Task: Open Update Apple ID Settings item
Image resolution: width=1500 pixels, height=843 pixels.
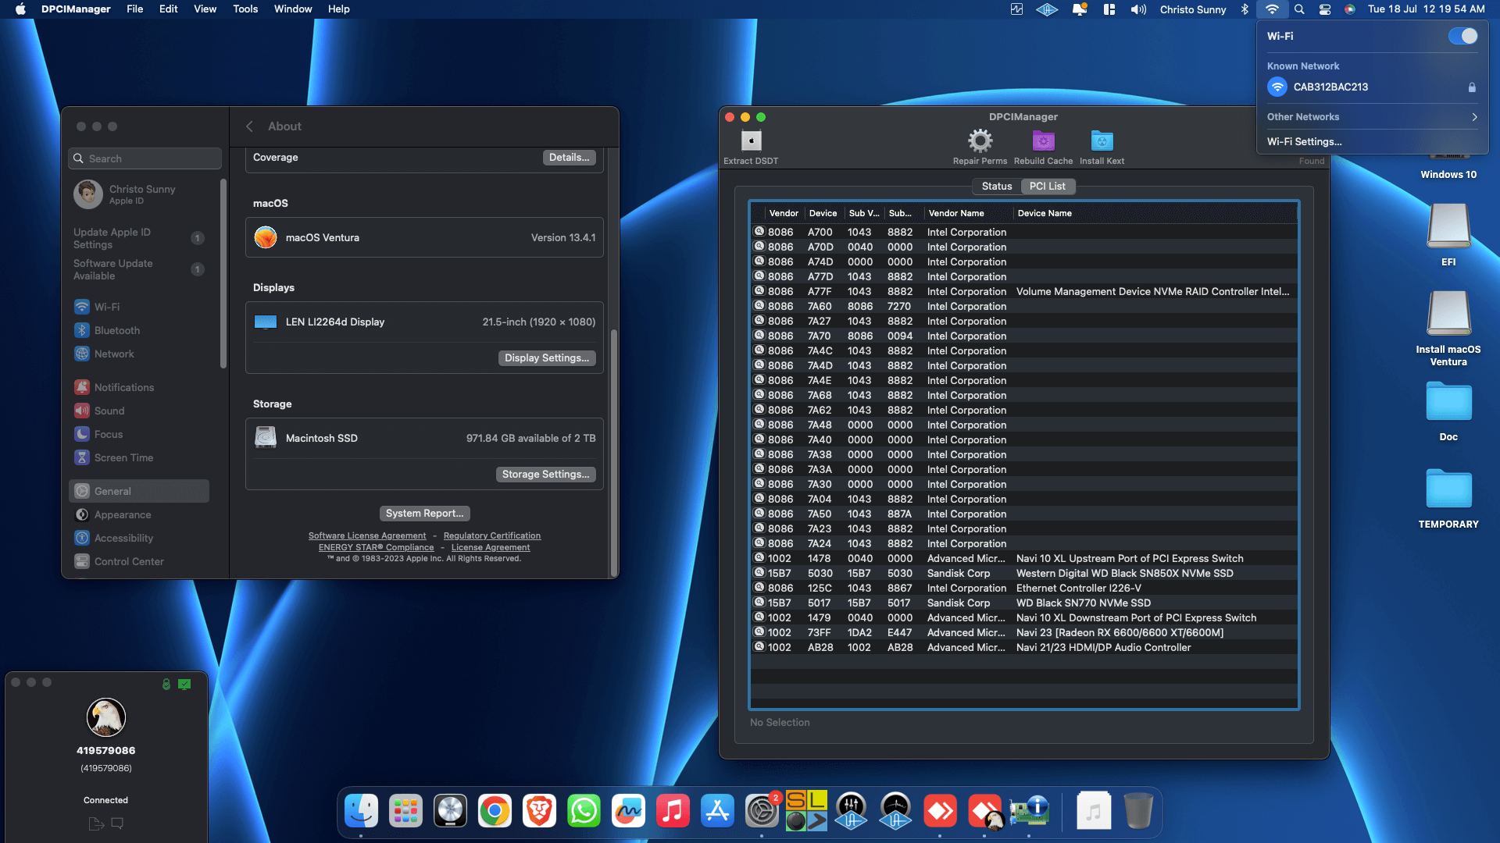Action: click(139, 238)
